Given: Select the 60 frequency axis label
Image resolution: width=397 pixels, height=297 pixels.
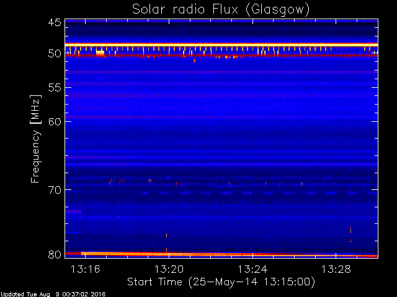Looking at the screenshot, I should [55, 121].
